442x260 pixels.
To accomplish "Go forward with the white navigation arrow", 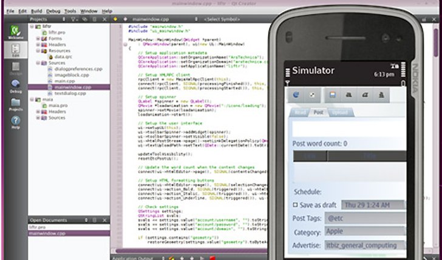I will click(x=125, y=19).
